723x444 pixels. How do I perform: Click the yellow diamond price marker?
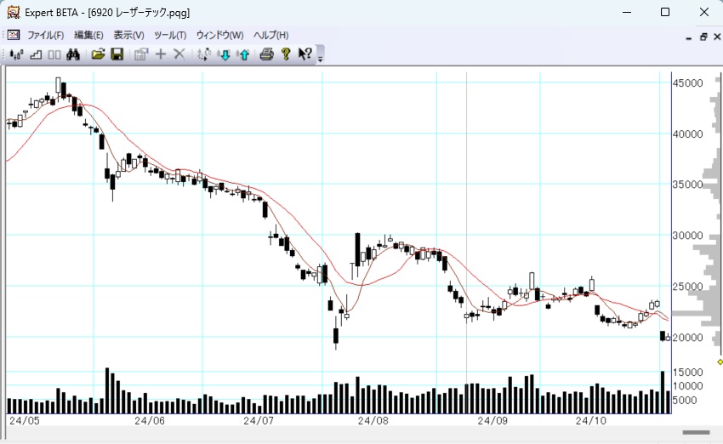coord(720,361)
